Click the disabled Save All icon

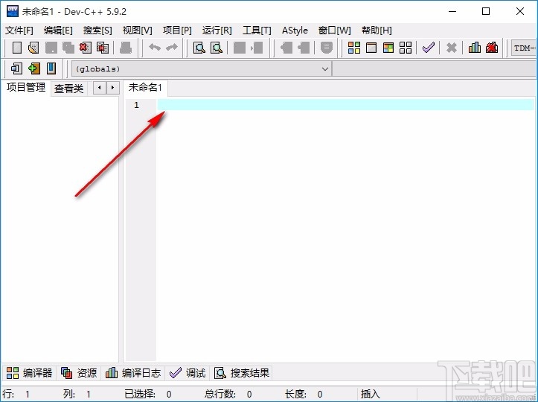(x=68, y=48)
